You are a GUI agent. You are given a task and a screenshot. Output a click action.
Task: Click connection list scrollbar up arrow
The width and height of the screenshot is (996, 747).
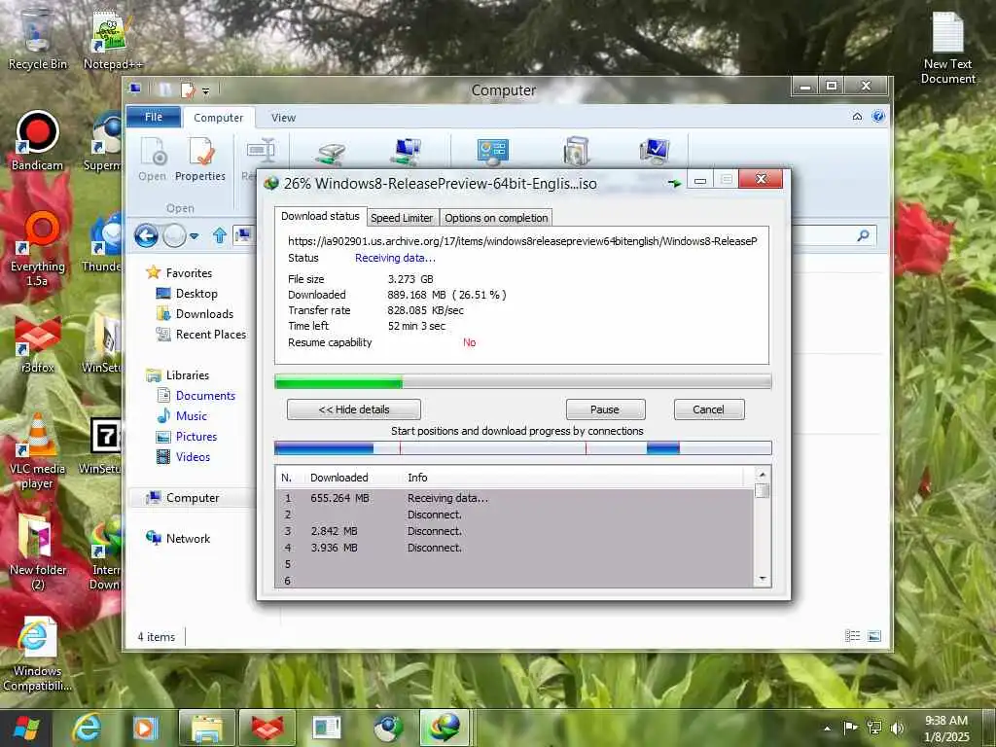point(763,474)
